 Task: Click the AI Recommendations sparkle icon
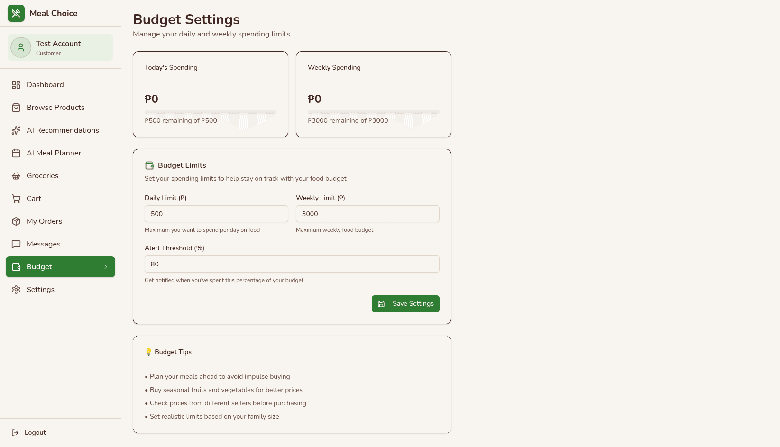(x=16, y=130)
